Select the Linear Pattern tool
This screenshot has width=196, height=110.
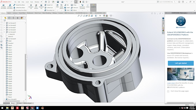tap(61, 7)
